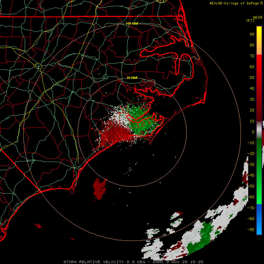Select the 90 tick on the color scale
The image size is (264, 264).
[252, 34]
